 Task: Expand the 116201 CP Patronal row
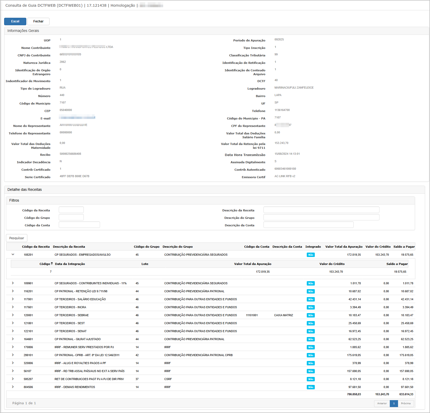[x=13, y=291]
